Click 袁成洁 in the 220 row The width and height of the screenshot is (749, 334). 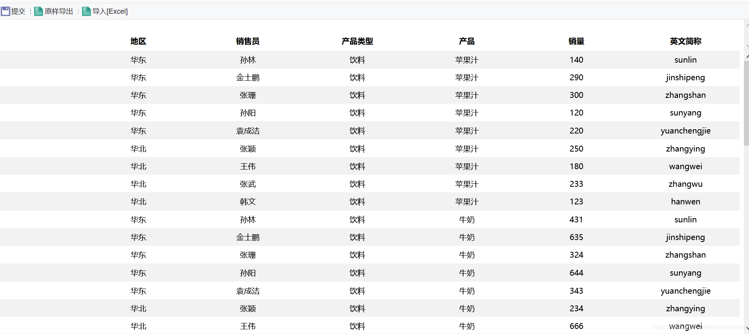pyautogui.click(x=248, y=131)
